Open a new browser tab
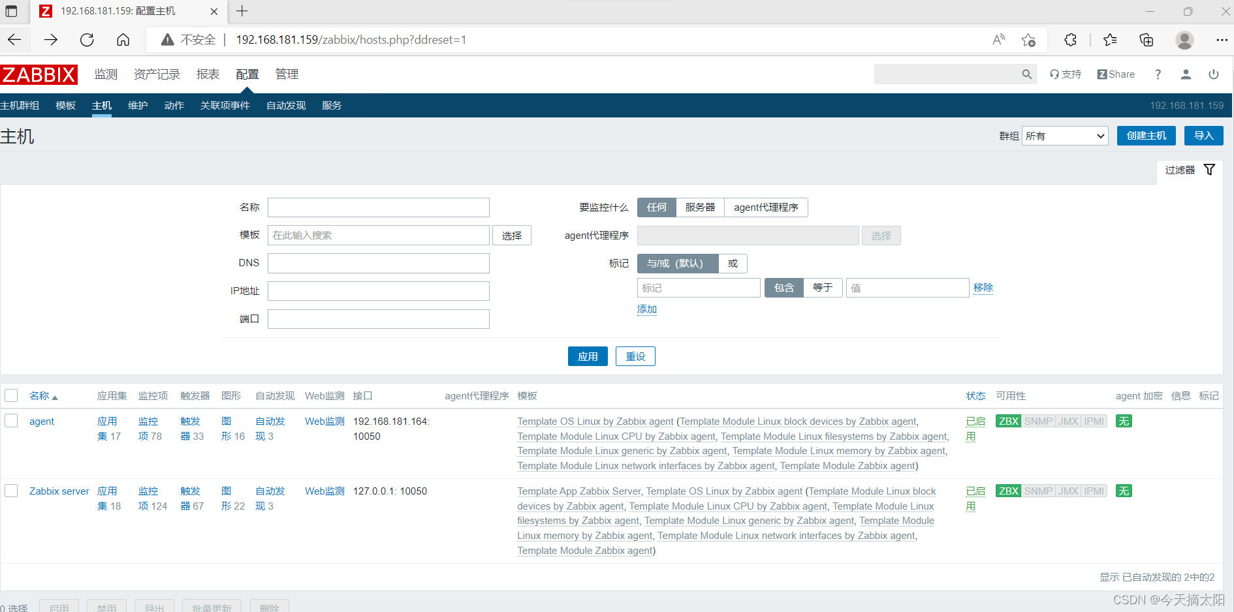 click(x=242, y=11)
